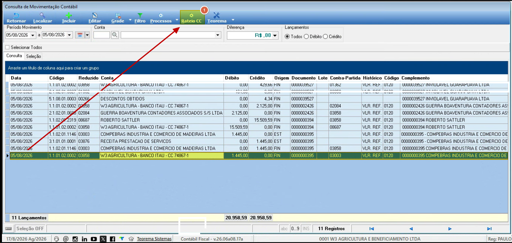Image resolution: width=512 pixels, height=243 pixels.
Task: Click the Rateio CC button
Action: click(191, 18)
